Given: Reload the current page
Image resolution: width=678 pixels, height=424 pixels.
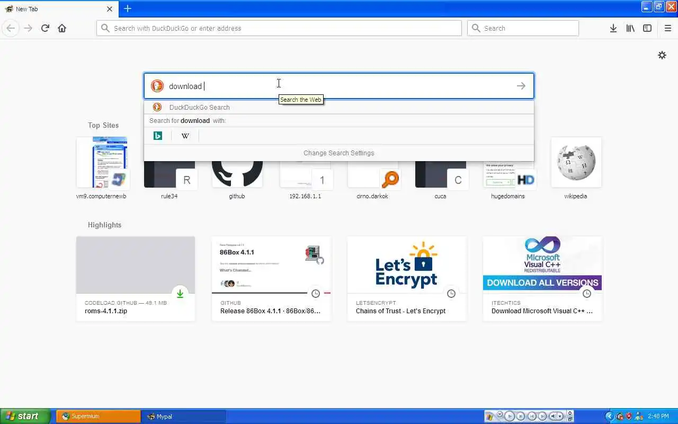Looking at the screenshot, I should pos(45,28).
